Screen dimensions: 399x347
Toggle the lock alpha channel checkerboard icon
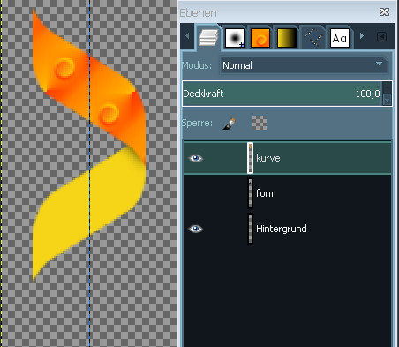(260, 123)
